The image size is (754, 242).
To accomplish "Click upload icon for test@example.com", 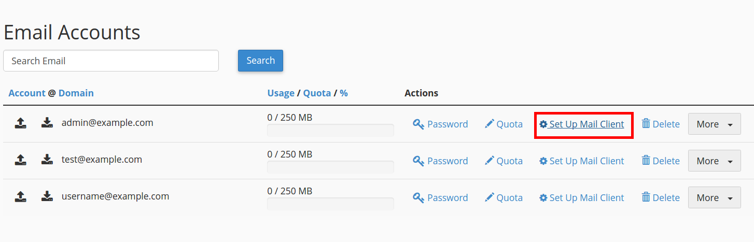I will pyautogui.click(x=20, y=160).
